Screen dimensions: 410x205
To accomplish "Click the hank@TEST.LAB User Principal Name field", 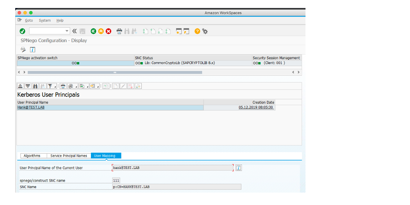I will (x=173, y=168).
